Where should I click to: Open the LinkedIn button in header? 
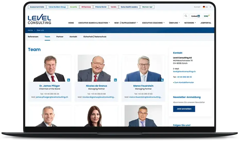[195, 16]
